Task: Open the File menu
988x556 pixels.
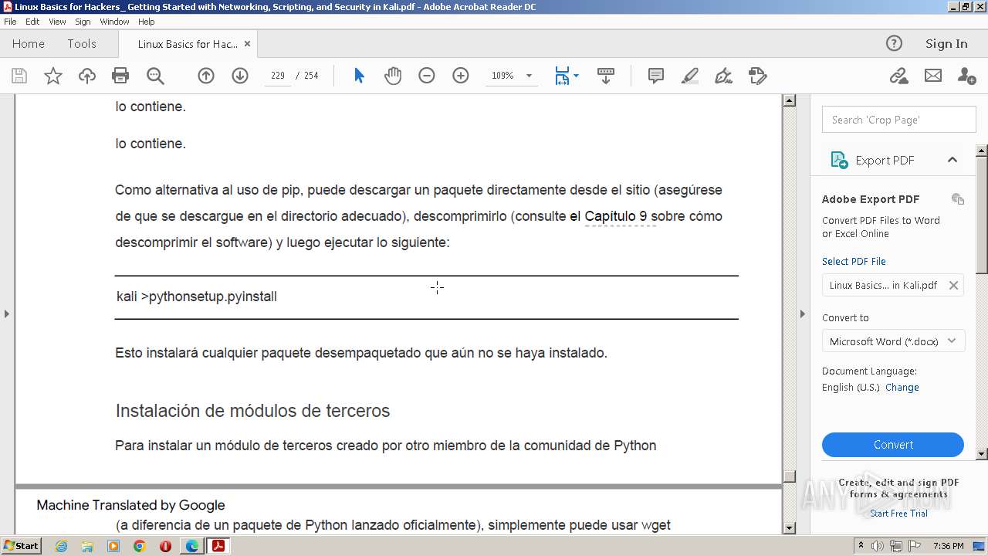Action: coord(10,22)
